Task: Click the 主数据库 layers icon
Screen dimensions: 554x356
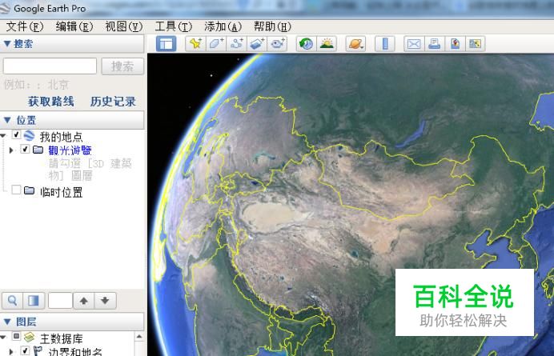Action: tap(29, 337)
